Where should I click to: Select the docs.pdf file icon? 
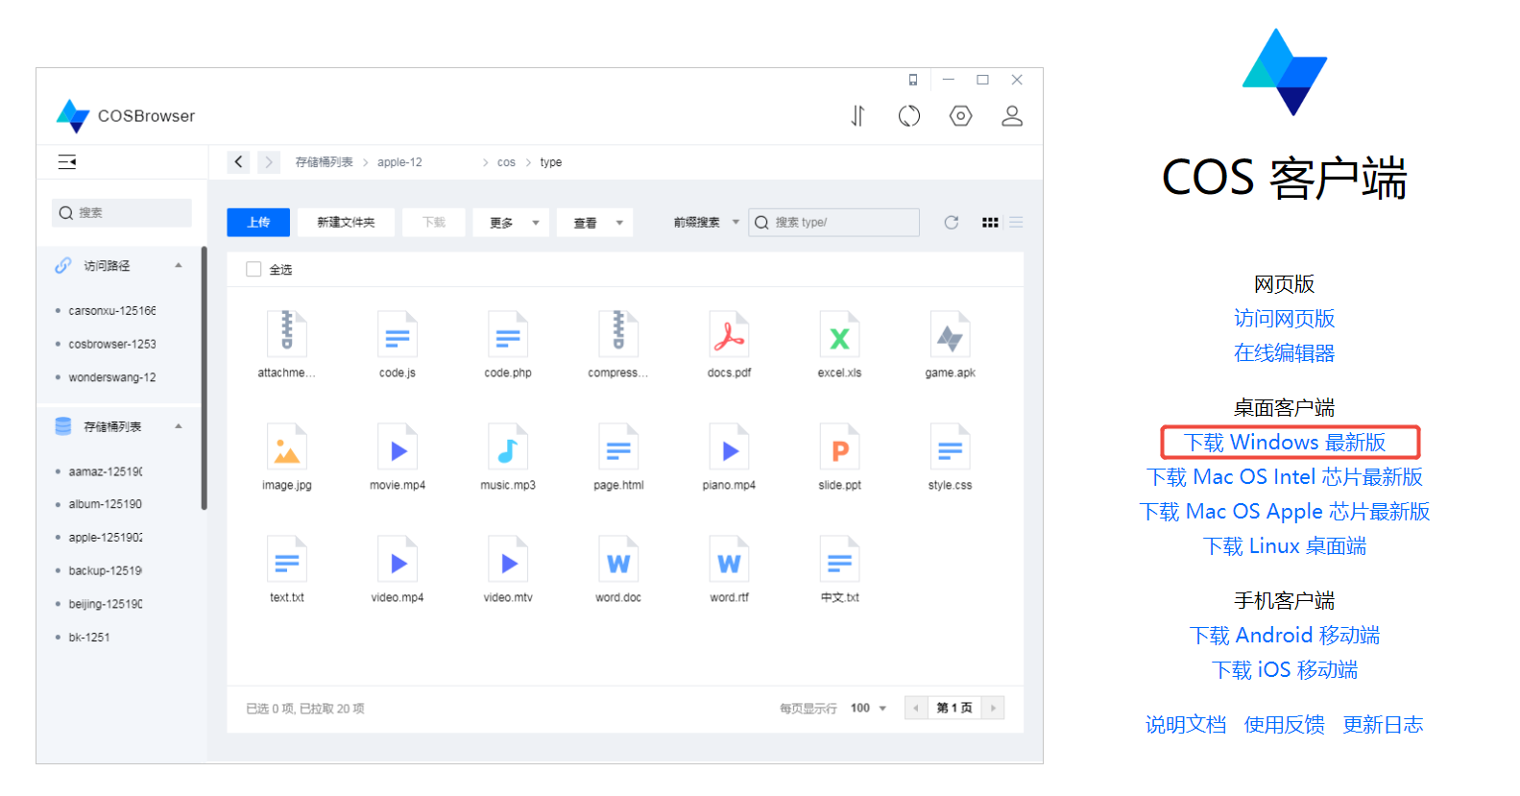729,334
